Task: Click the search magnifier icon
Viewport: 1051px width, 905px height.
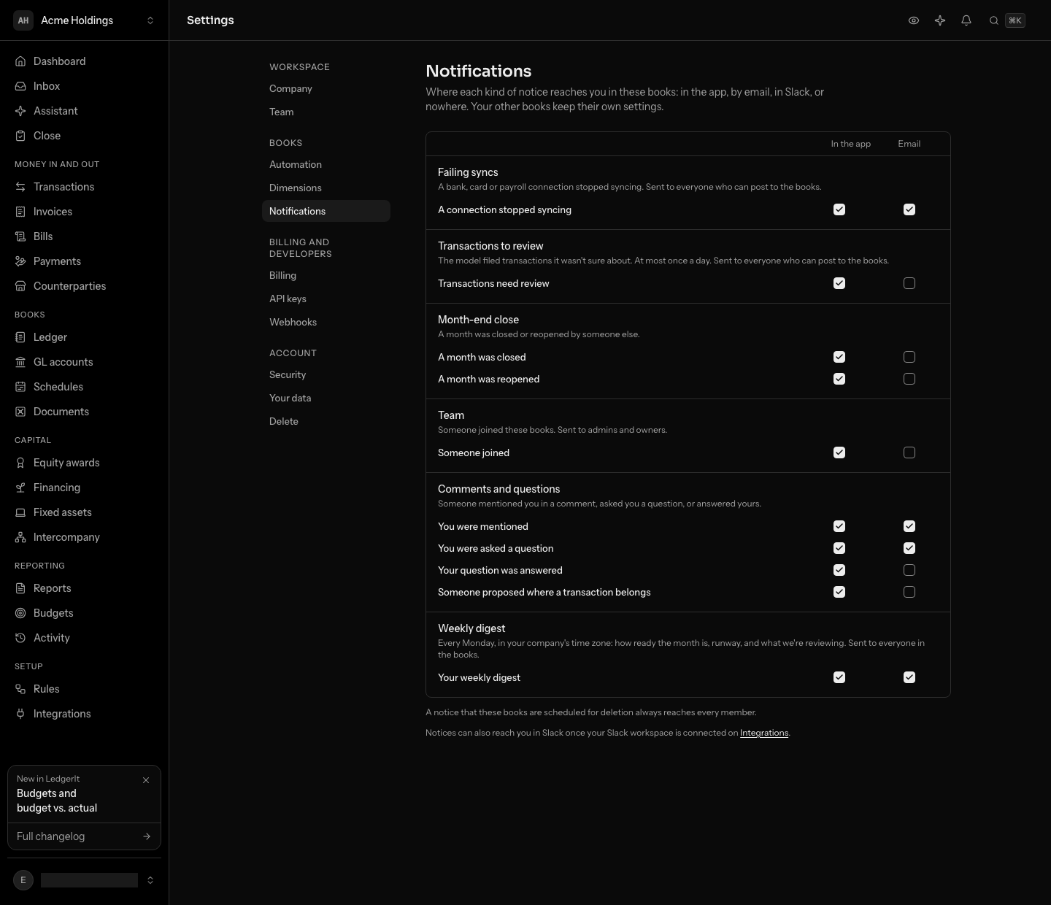Action: 994,20
